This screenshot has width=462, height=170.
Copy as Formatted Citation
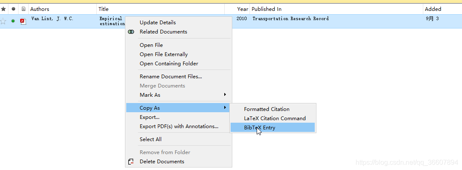(x=273, y=109)
